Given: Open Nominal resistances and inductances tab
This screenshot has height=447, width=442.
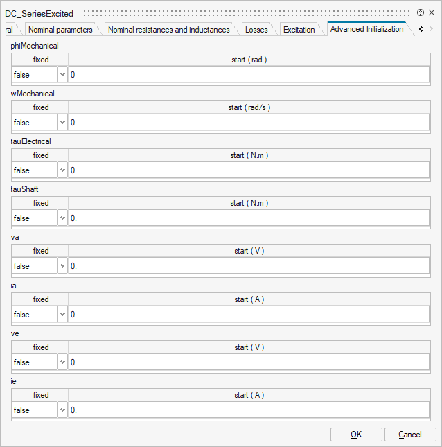Looking at the screenshot, I should tap(168, 30).
